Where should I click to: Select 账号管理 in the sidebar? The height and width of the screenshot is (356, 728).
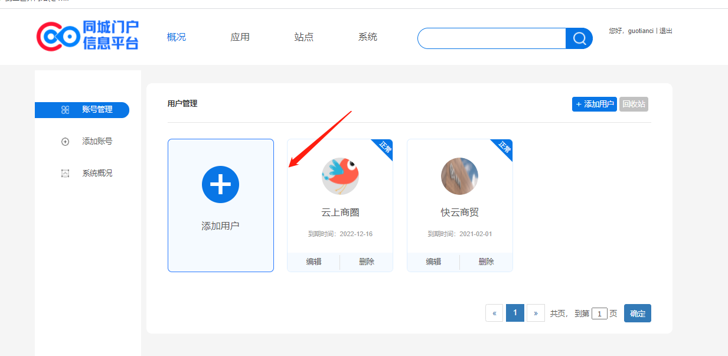tap(82, 110)
